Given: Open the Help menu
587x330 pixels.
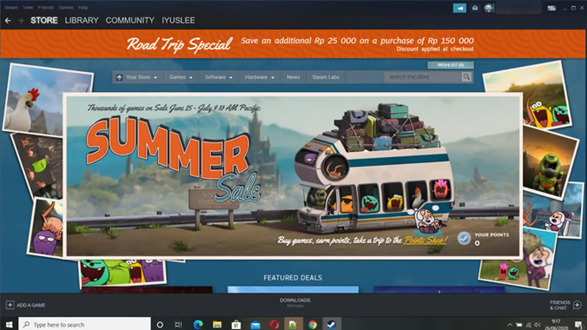Looking at the screenshot, I should (83, 8).
